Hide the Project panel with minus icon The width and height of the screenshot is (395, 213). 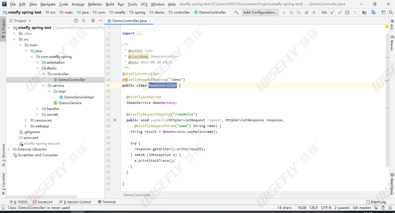click(101, 21)
